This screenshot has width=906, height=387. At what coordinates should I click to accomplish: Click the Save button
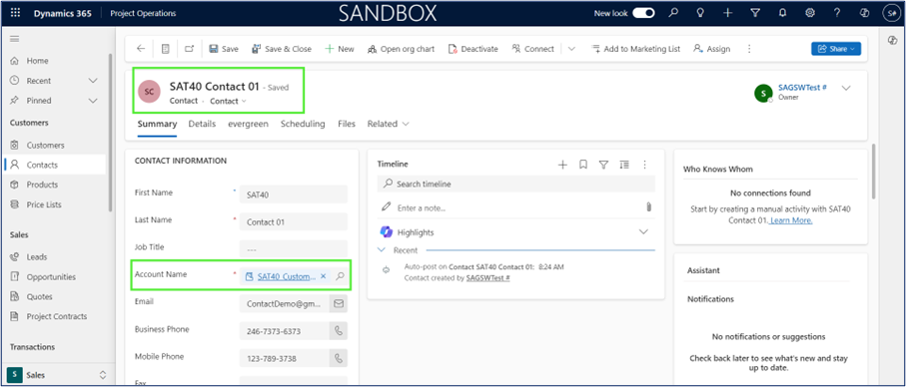pyautogui.click(x=224, y=49)
